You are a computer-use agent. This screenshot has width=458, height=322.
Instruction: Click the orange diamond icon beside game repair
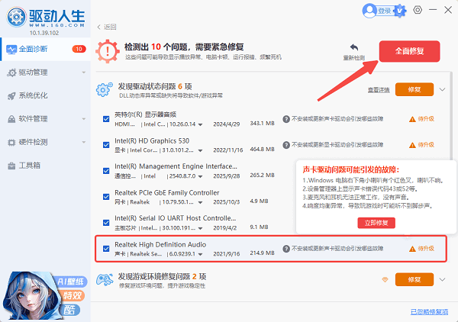pos(385,280)
